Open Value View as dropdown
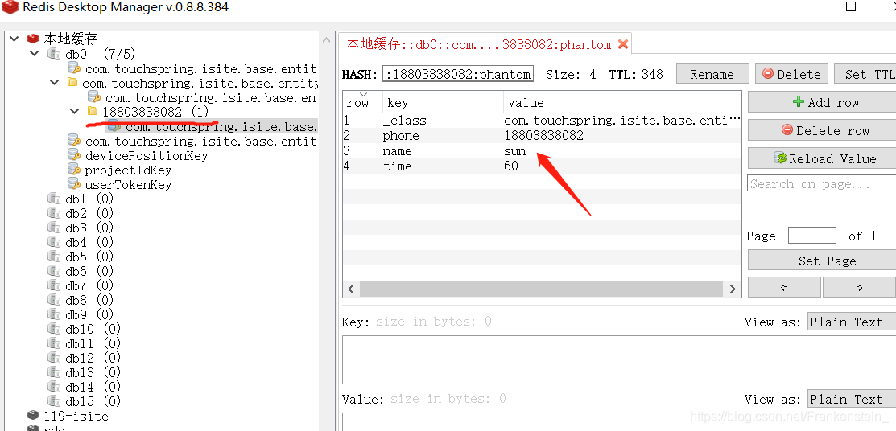The image size is (896, 431). 852,399
